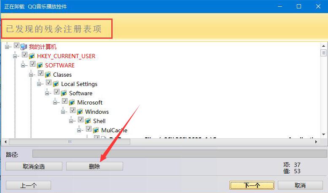Screen dimensions: 328x193
Task: Click the 删除 button
Action: coord(94,166)
